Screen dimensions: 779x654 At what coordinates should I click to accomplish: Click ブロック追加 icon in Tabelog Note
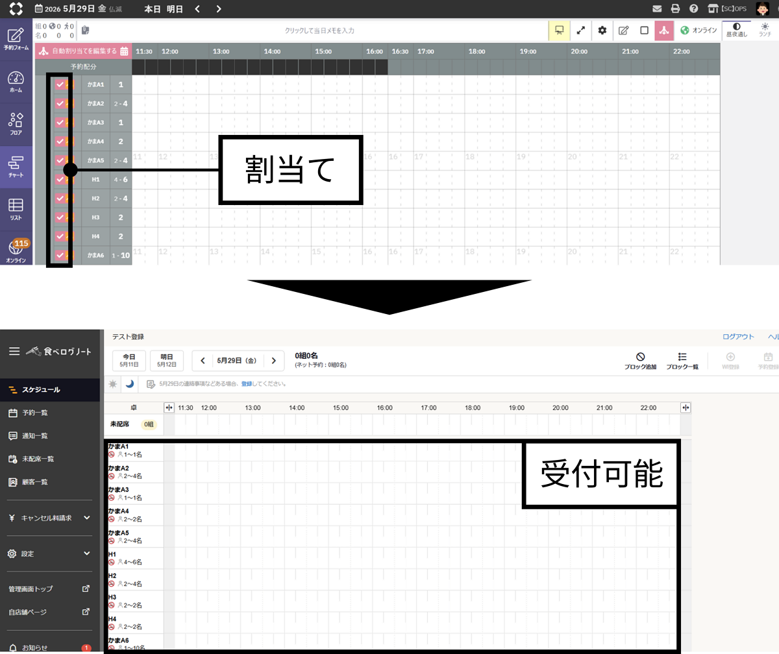pyautogui.click(x=640, y=361)
